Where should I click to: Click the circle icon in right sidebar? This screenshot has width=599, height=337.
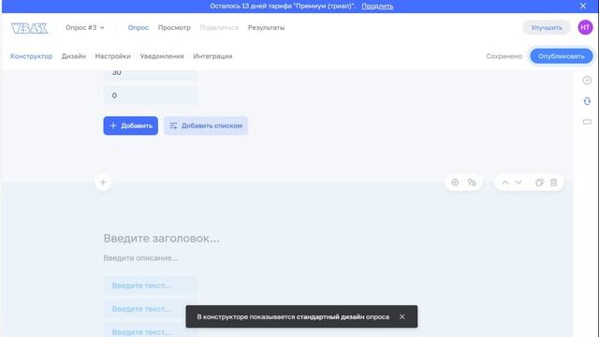point(587,81)
